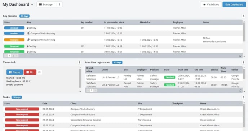Screen dimensions: 248x131
Task: Open Key protocol widget options menu
Action: pos(244,16)
